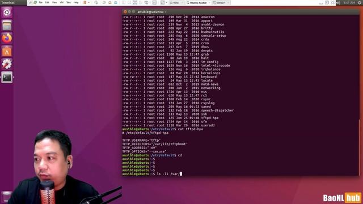Click the 'ls -ll /var/' command prompt line
Image resolution: width=363 pixels, height=204 pixels.
point(152,174)
